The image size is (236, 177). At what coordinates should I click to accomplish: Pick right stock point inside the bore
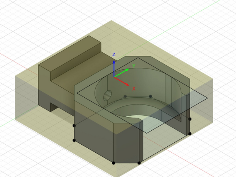point(150,96)
